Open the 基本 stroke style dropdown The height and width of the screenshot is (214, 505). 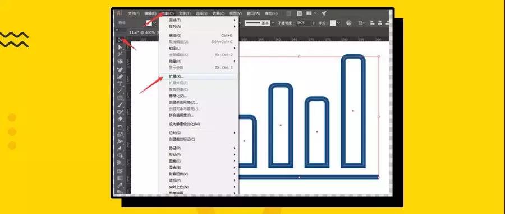tap(273, 23)
